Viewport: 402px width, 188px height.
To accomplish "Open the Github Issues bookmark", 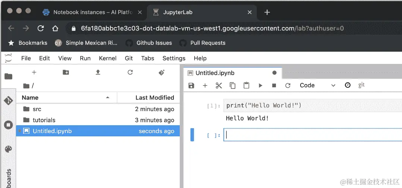I will (149, 43).
